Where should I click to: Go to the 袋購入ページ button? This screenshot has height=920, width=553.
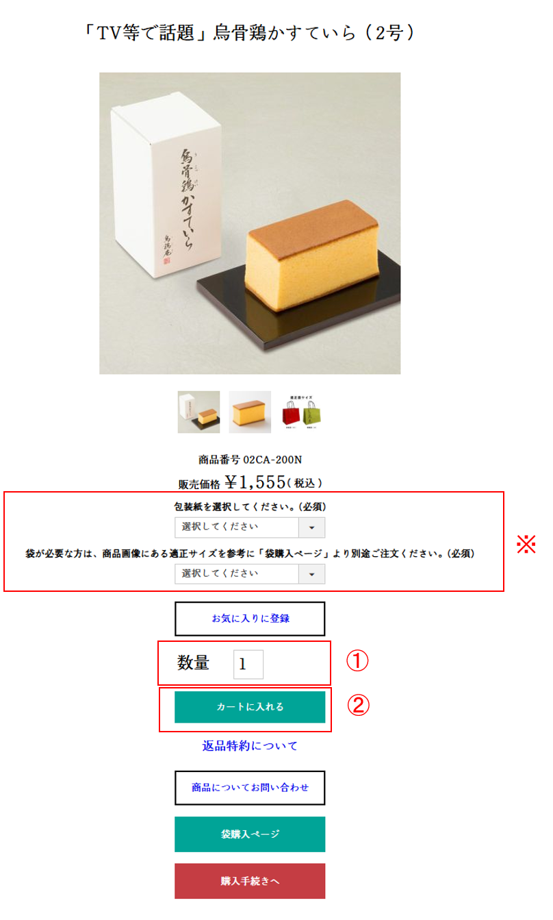pyautogui.click(x=250, y=834)
